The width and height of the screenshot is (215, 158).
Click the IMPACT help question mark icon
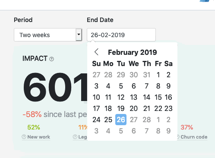51,59
